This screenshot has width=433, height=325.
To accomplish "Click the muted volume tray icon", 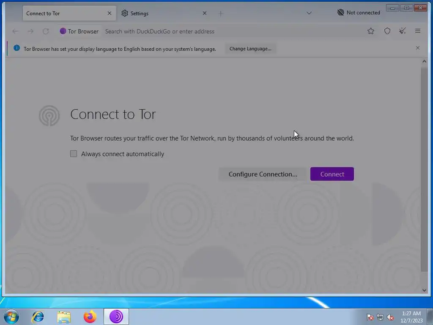I will coord(390,317).
